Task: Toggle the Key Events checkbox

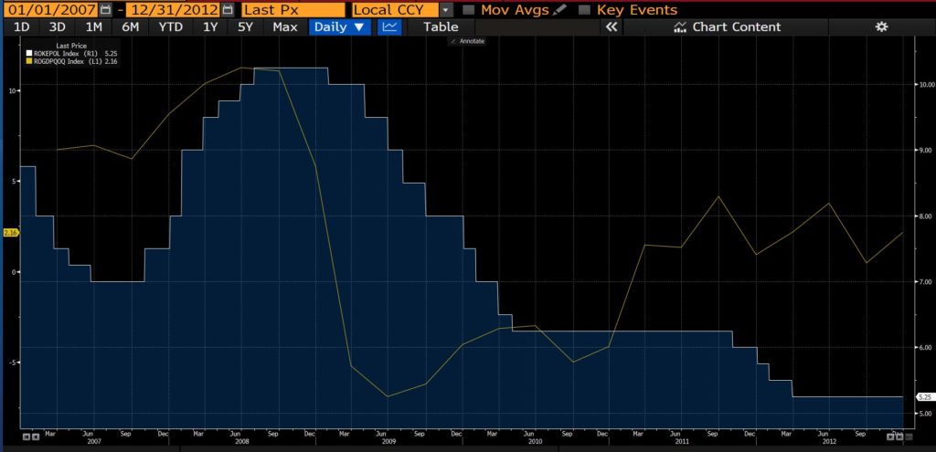Action: pos(584,10)
